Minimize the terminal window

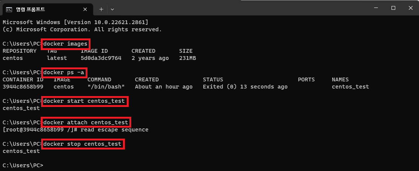tap(376, 8)
